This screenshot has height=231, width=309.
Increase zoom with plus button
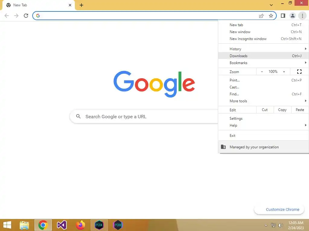(284, 72)
